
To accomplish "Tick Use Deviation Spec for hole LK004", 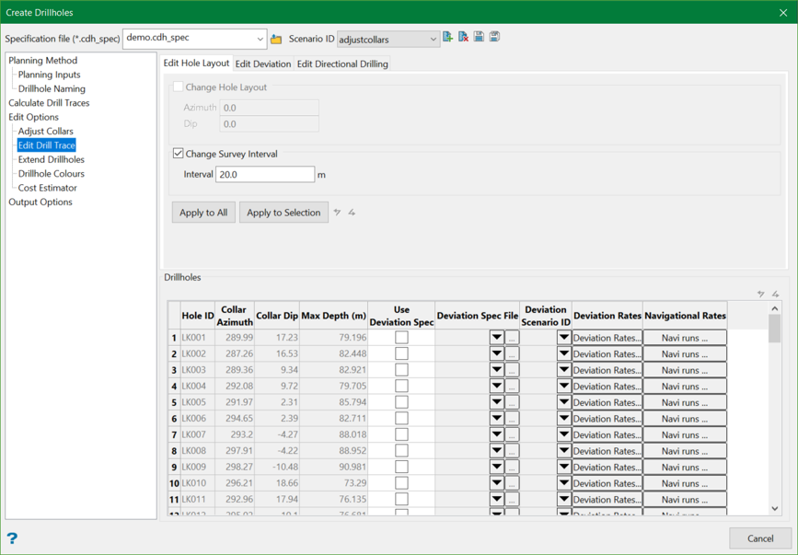I will tap(401, 387).
